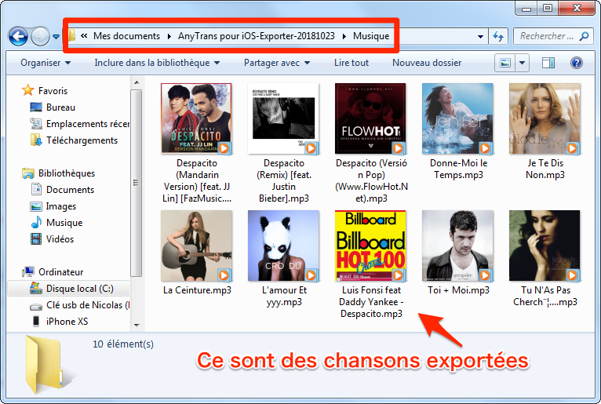Screen dimensions: 601x404
Task: Click the sidebar vertical scrollbar thumb
Action: click(137, 183)
